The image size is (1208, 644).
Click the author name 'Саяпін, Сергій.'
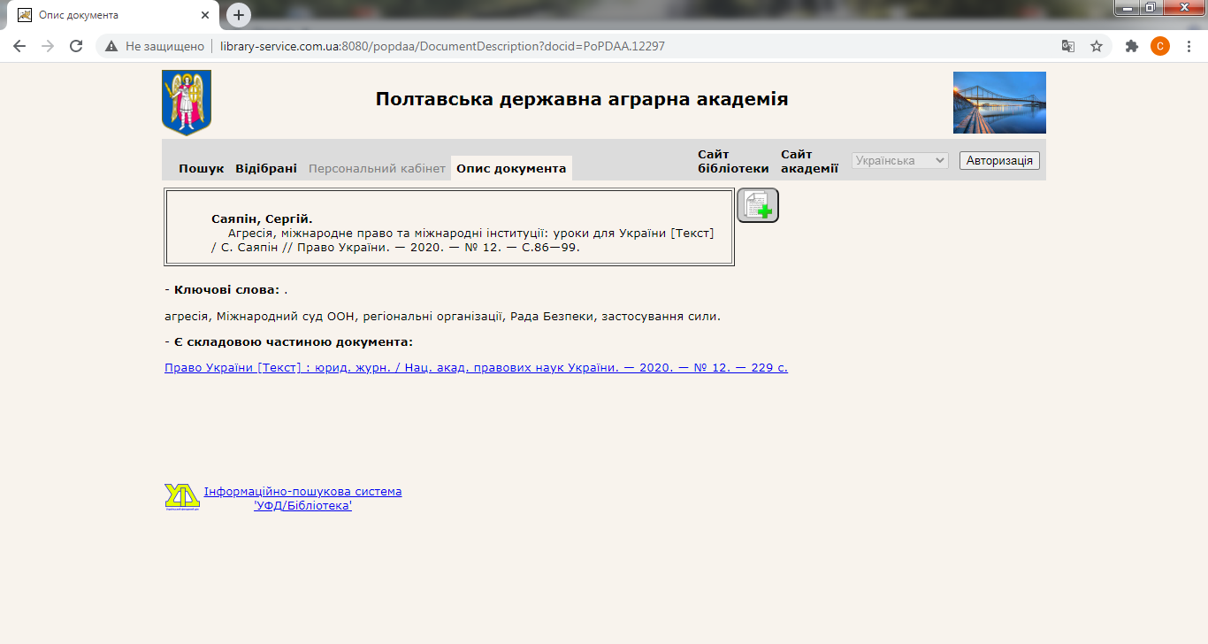[x=262, y=218]
